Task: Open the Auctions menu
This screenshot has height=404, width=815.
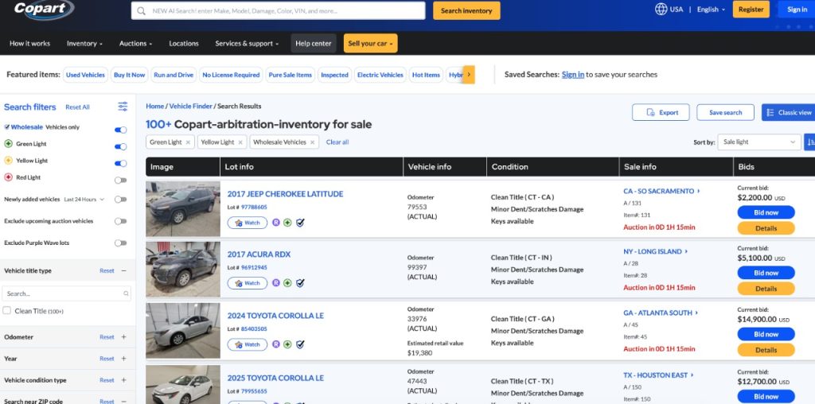Action: tap(135, 44)
